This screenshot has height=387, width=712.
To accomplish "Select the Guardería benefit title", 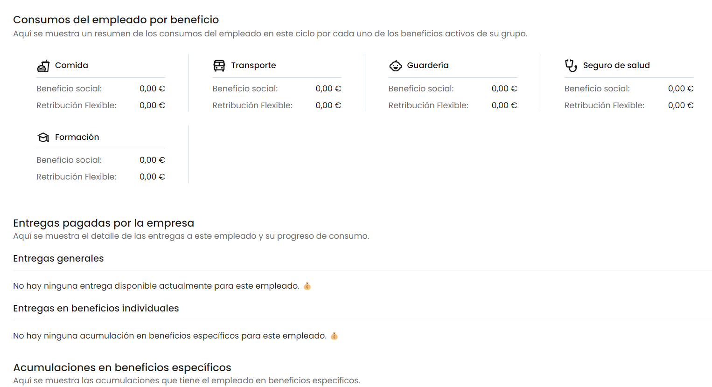I will (x=427, y=65).
